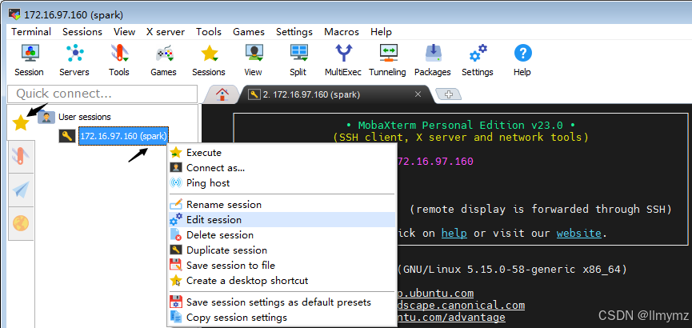Viewport: 692px width, 328px height.
Task: Select Delete session in context menu
Action: (x=282, y=235)
